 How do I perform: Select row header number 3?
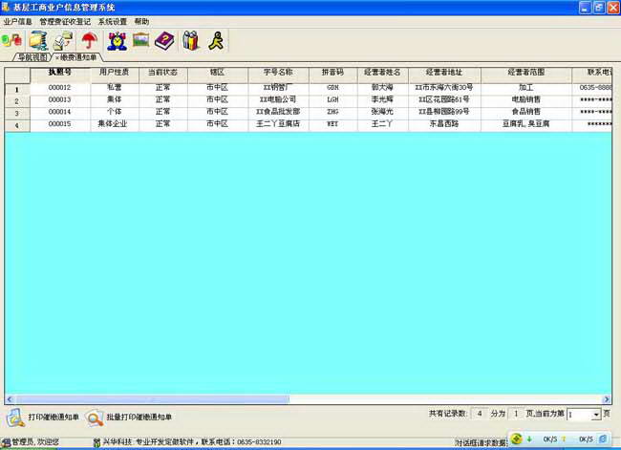pyautogui.click(x=17, y=114)
